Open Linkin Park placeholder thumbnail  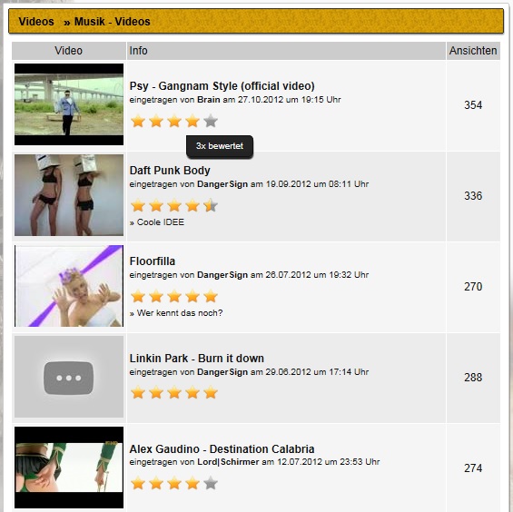tap(69, 377)
